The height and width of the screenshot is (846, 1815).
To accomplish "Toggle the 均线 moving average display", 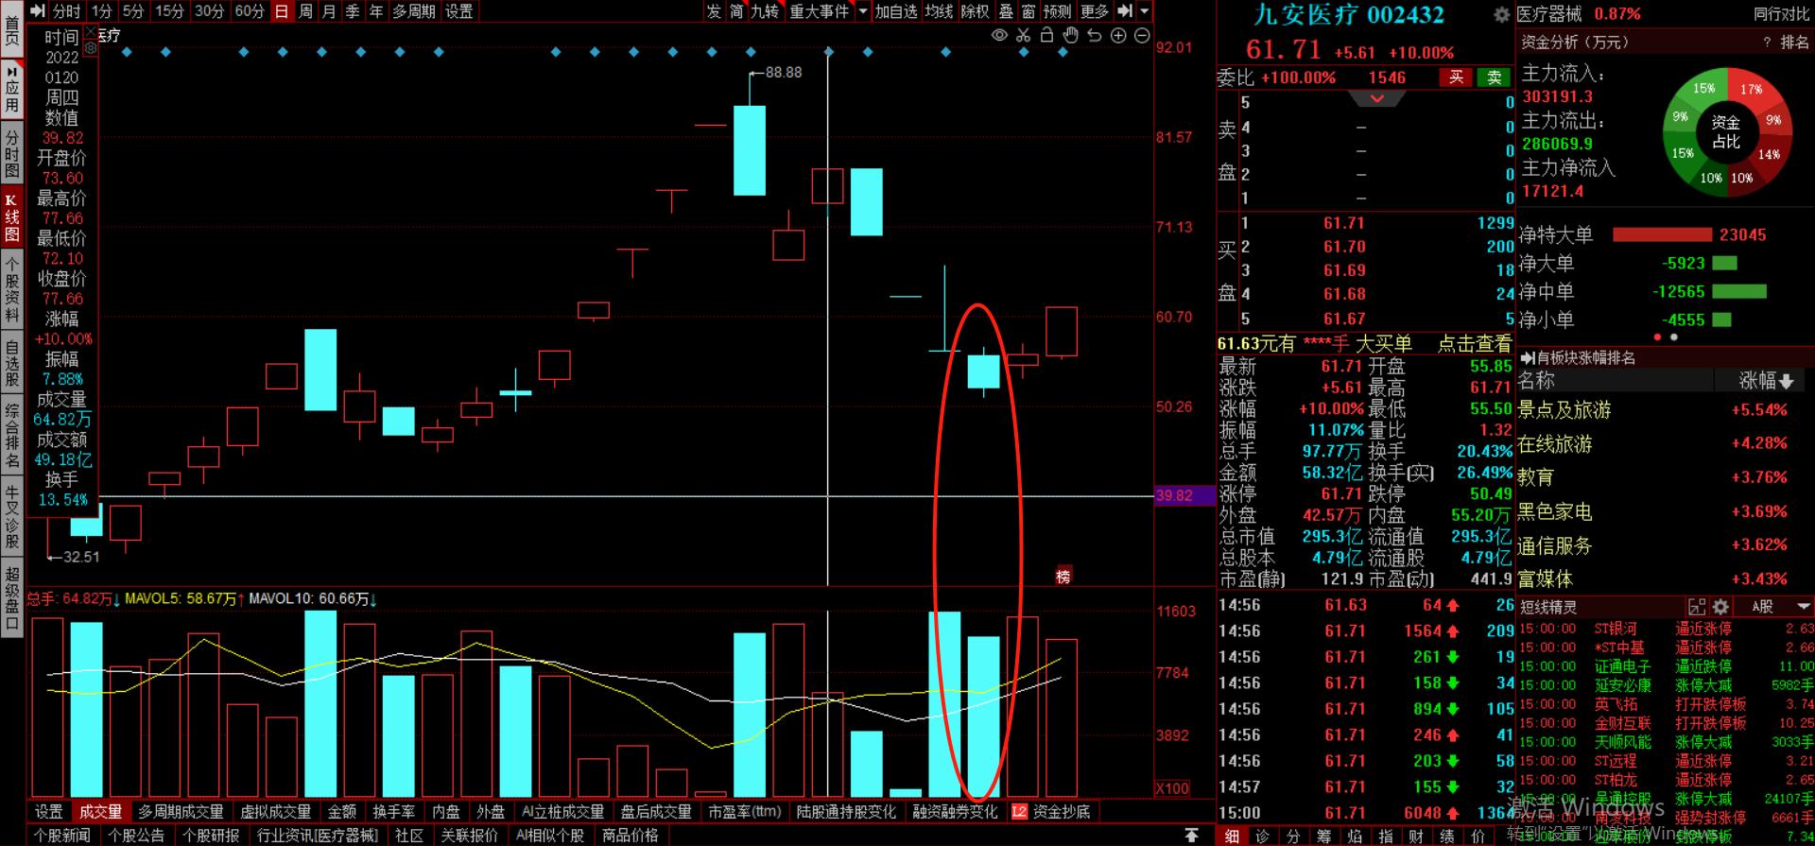I will (x=939, y=11).
